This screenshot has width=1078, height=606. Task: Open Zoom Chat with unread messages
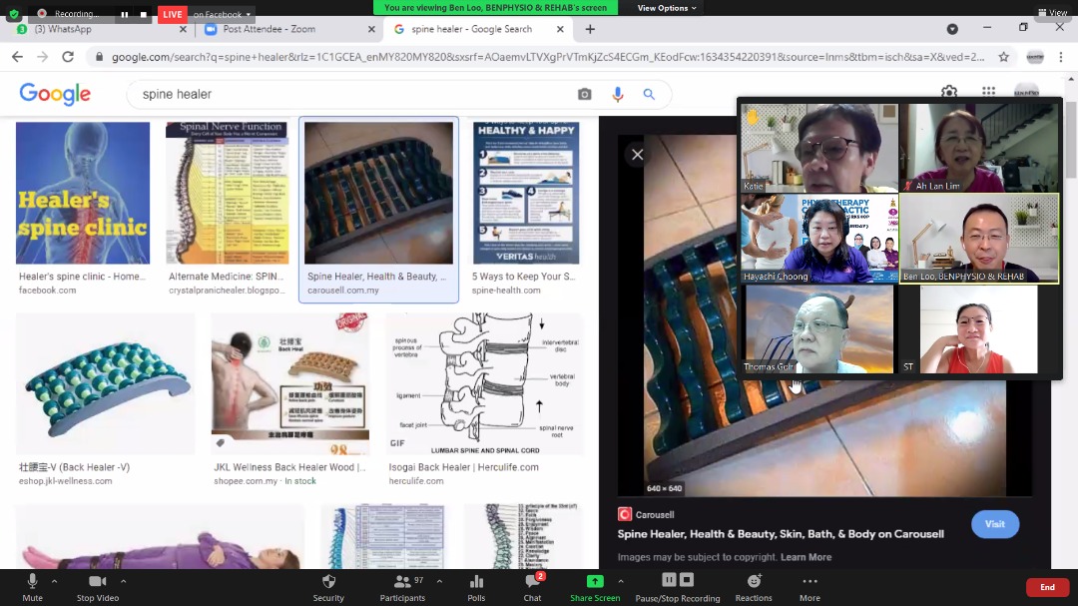point(532,586)
